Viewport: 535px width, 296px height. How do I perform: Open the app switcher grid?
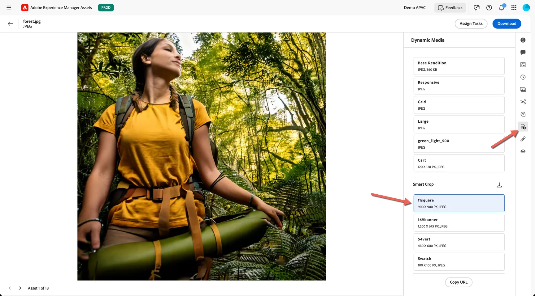coord(514,8)
